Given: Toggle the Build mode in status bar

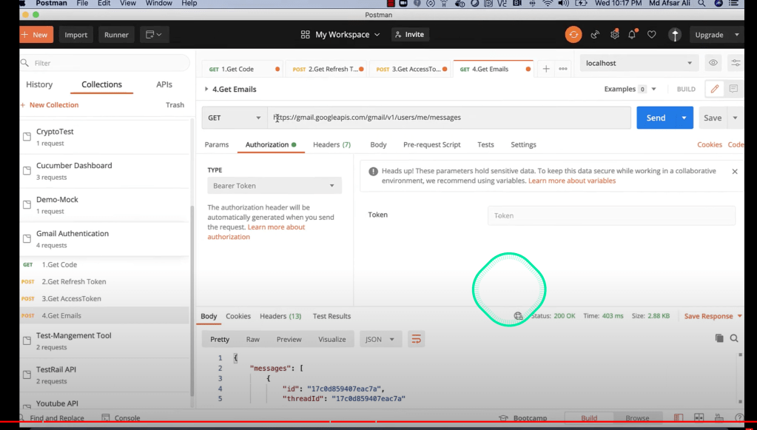Looking at the screenshot, I should [589, 418].
